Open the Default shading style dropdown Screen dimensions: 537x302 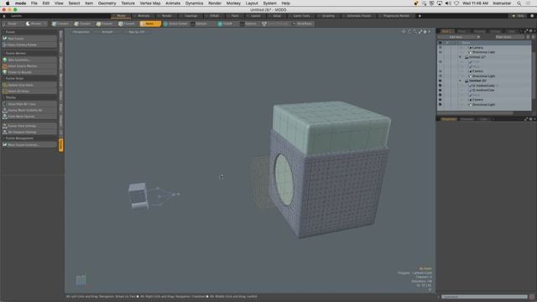click(107, 32)
